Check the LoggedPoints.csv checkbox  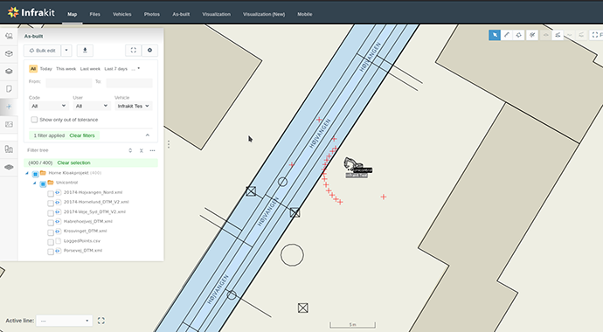(x=51, y=243)
